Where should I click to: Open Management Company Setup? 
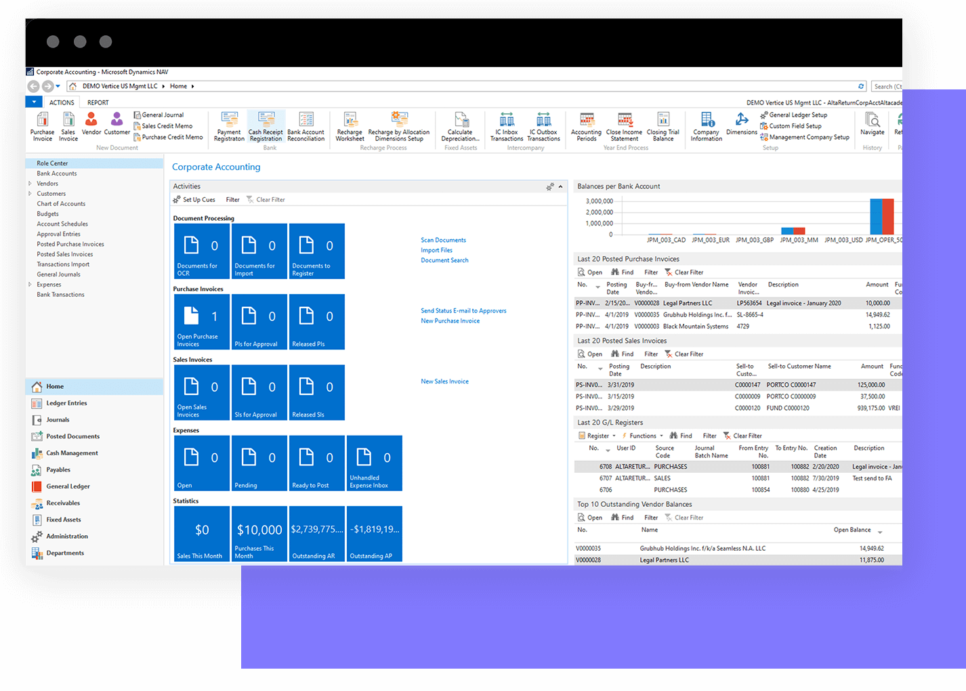pyautogui.click(x=804, y=137)
